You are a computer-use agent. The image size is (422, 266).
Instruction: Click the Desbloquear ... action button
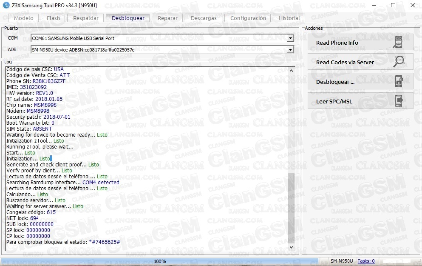pyautogui.click(x=360, y=82)
